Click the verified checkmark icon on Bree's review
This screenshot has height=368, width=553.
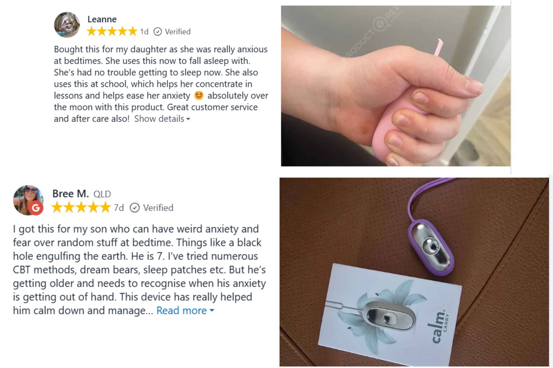coord(134,208)
